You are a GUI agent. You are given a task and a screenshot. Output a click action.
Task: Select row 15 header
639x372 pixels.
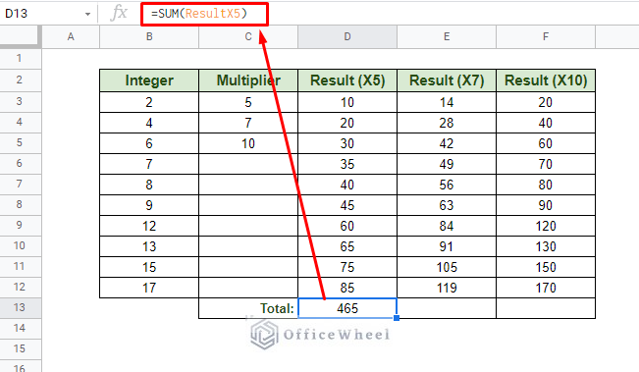[21, 348]
